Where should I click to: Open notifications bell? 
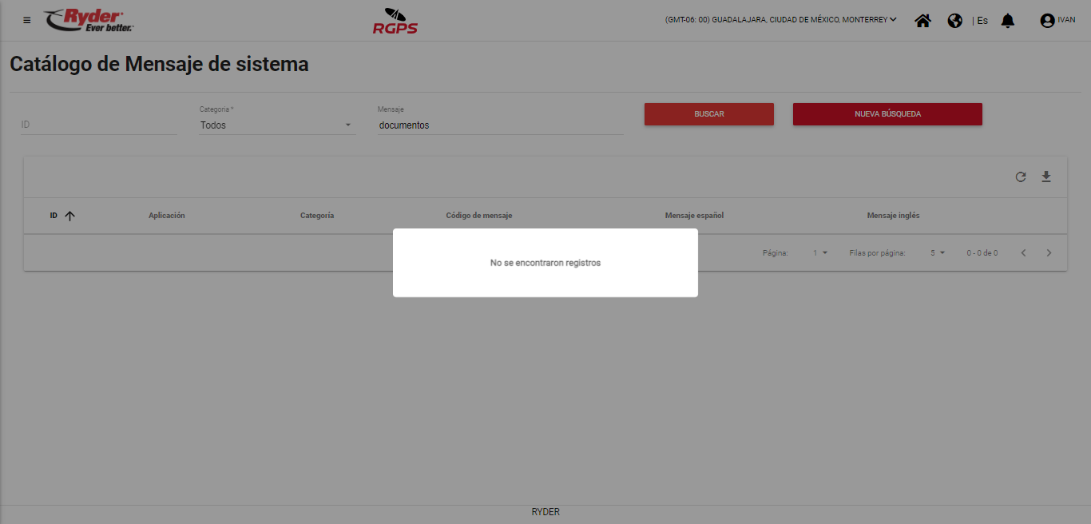click(1008, 21)
